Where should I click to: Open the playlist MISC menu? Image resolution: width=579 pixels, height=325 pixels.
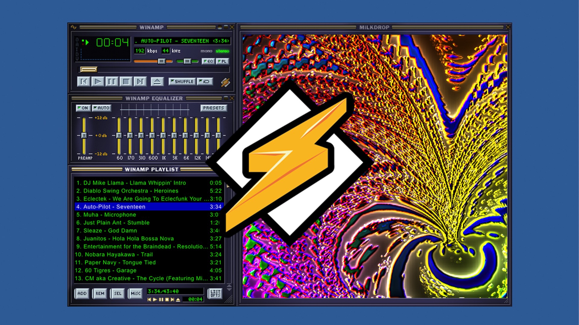tap(135, 293)
